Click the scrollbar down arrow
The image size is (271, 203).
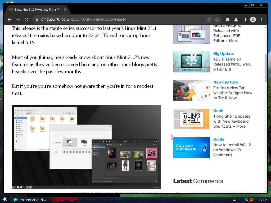coord(266,191)
